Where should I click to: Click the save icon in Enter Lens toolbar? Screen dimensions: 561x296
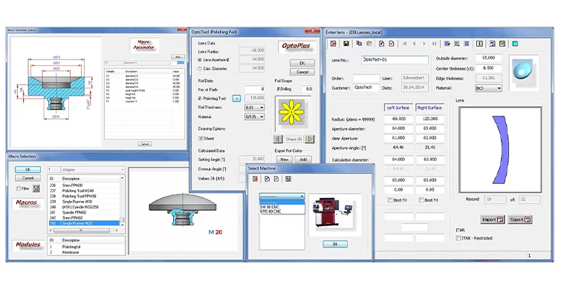pyautogui.click(x=346, y=44)
